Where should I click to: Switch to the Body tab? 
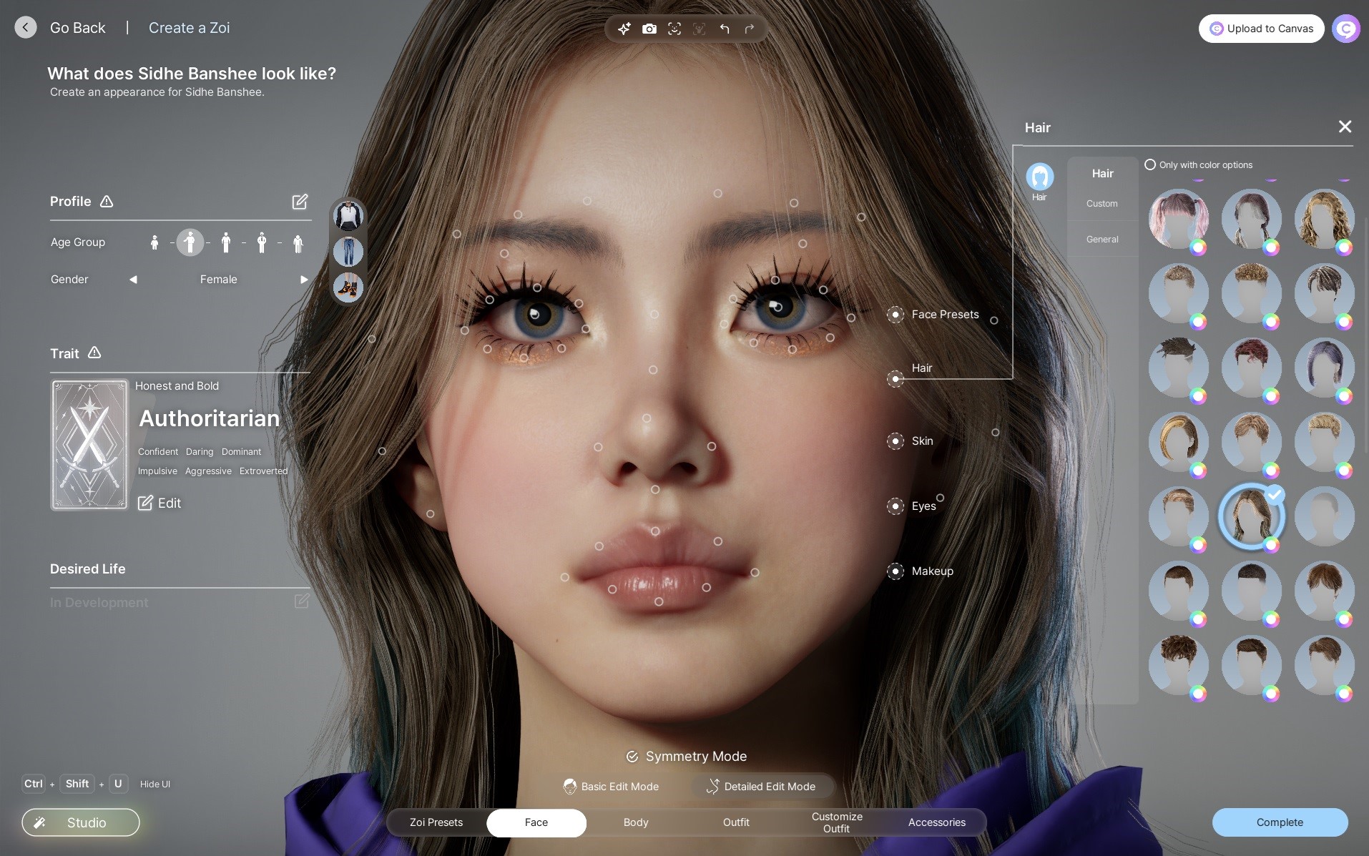(635, 822)
